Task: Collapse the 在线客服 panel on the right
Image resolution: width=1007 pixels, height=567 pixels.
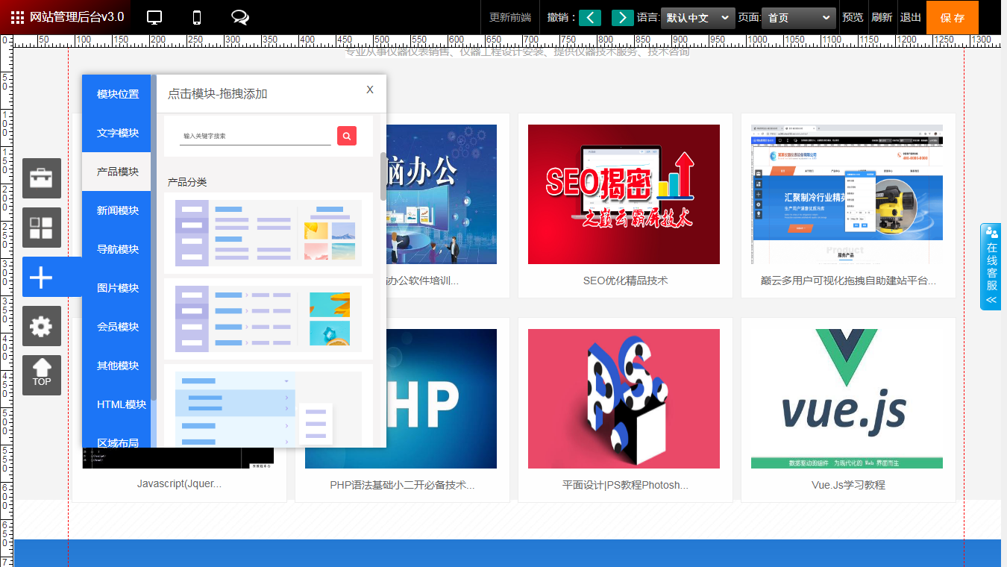Action: [x=991, y=300]
